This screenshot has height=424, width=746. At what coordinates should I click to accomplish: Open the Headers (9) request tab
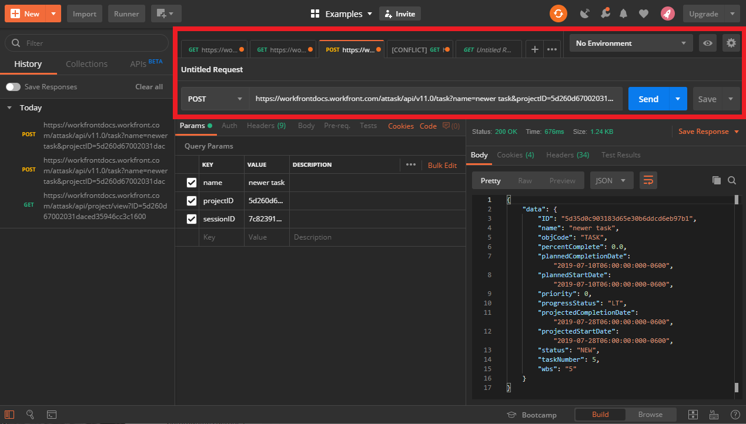(266, 126)
